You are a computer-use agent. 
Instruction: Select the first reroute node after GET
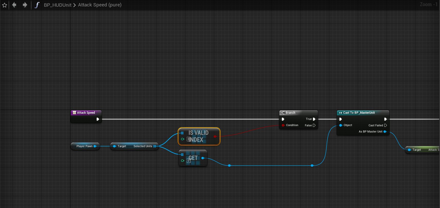click(229, 166)
